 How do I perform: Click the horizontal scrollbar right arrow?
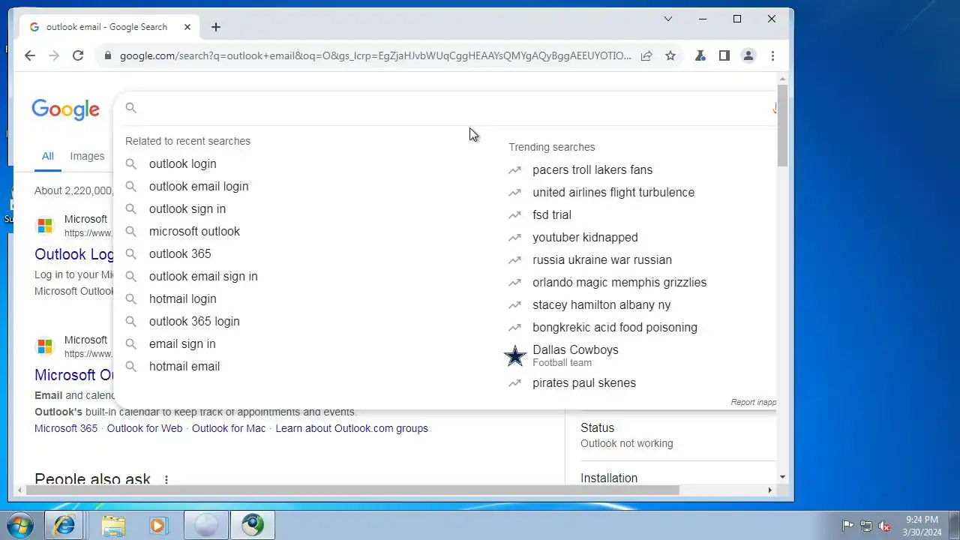pos(769,490)
